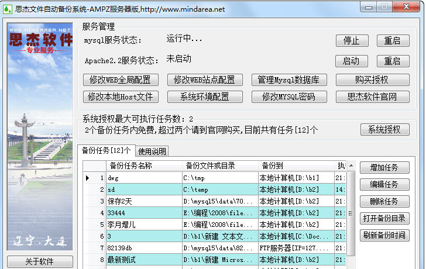The width and height of the screenshot is (426, 269).
Task: Open 关于软件 dialog
Action: pyautogui.click(x=40, y=261)
